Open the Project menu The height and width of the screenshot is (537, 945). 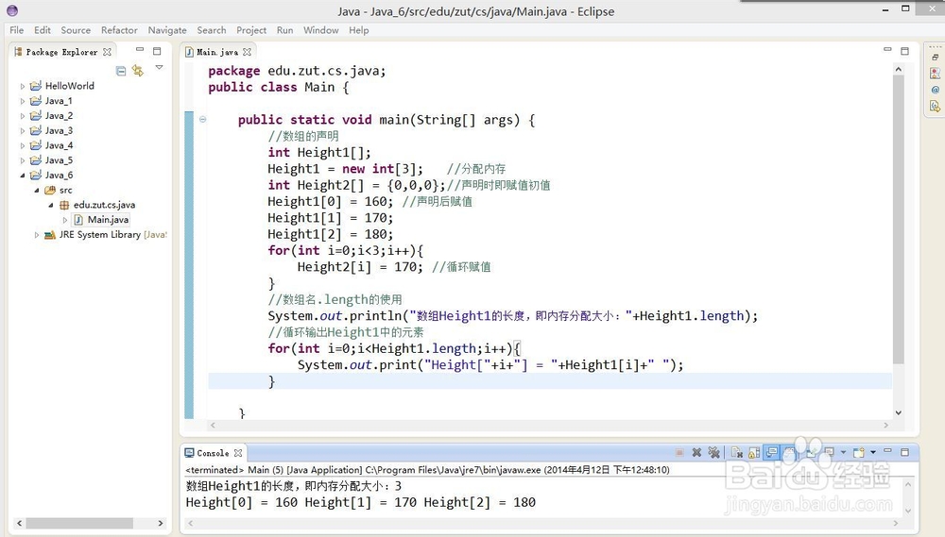pos(251,30)
